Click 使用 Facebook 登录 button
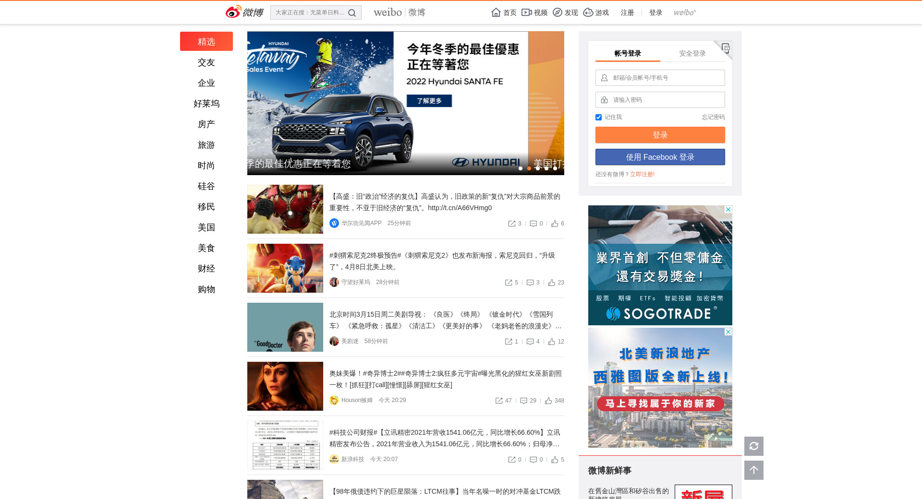922x499 pixels. click(660, 157)
